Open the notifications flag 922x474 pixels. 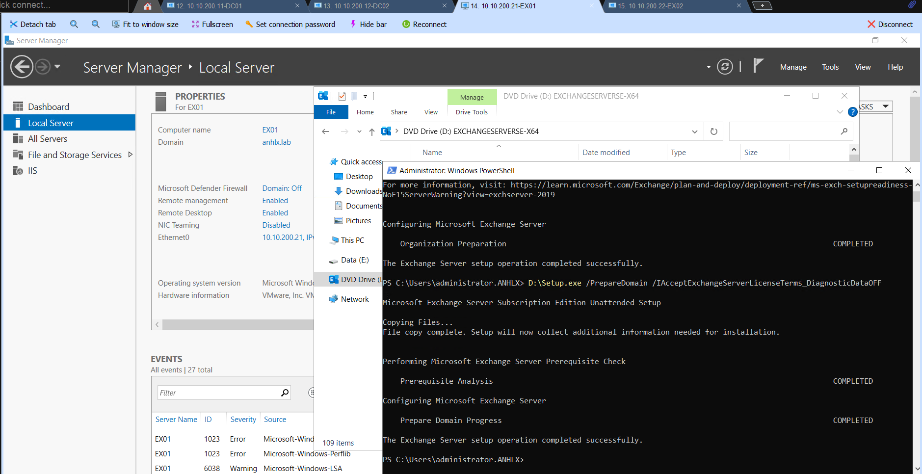point(758,65)
